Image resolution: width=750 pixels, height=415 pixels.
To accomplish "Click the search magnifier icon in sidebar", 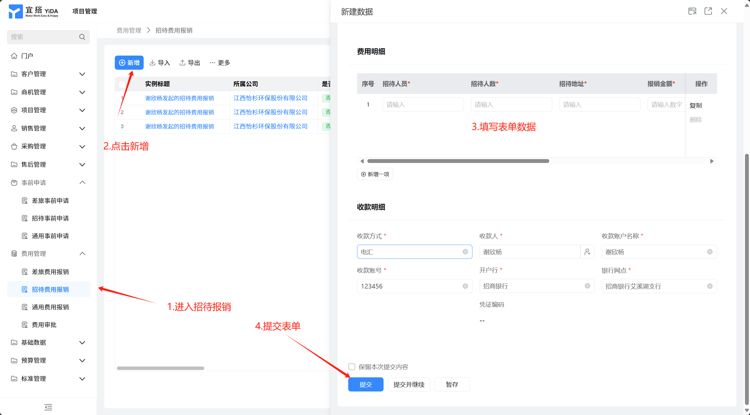I will point(82,37).
